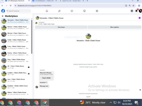The image size is (142, 106).
Task: Click the Facebook logo
Action: [3, 11]
